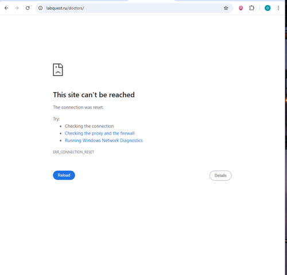Open the red shield extension icon
287x275 pixels.
(x=241, y=8)
